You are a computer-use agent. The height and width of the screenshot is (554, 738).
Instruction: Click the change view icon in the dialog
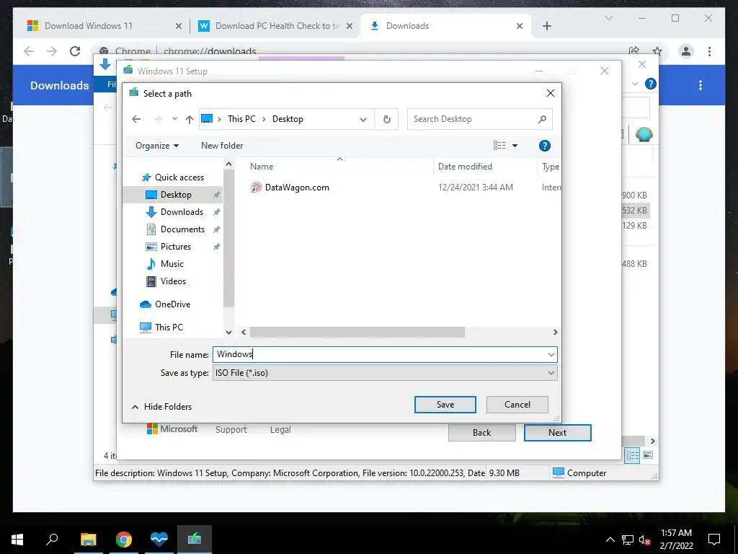tap(499, 146)
